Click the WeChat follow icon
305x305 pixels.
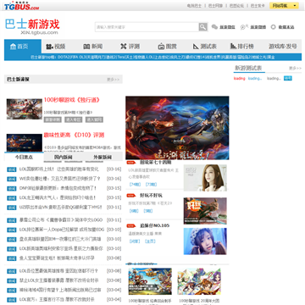[x=214, y=27]
